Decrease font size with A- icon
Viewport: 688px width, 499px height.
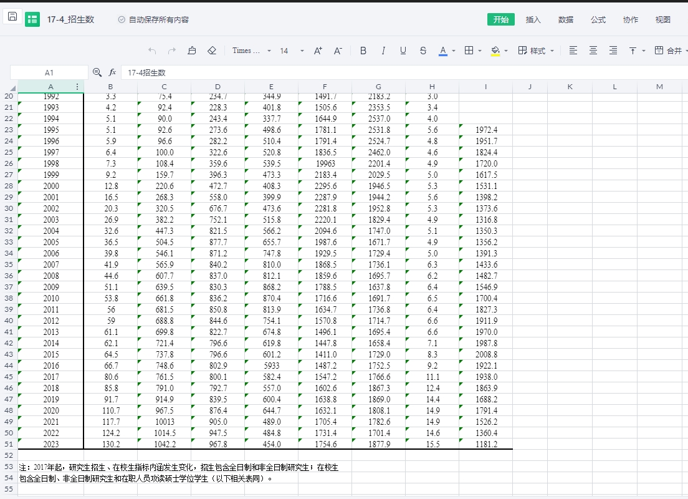(338, 51)
